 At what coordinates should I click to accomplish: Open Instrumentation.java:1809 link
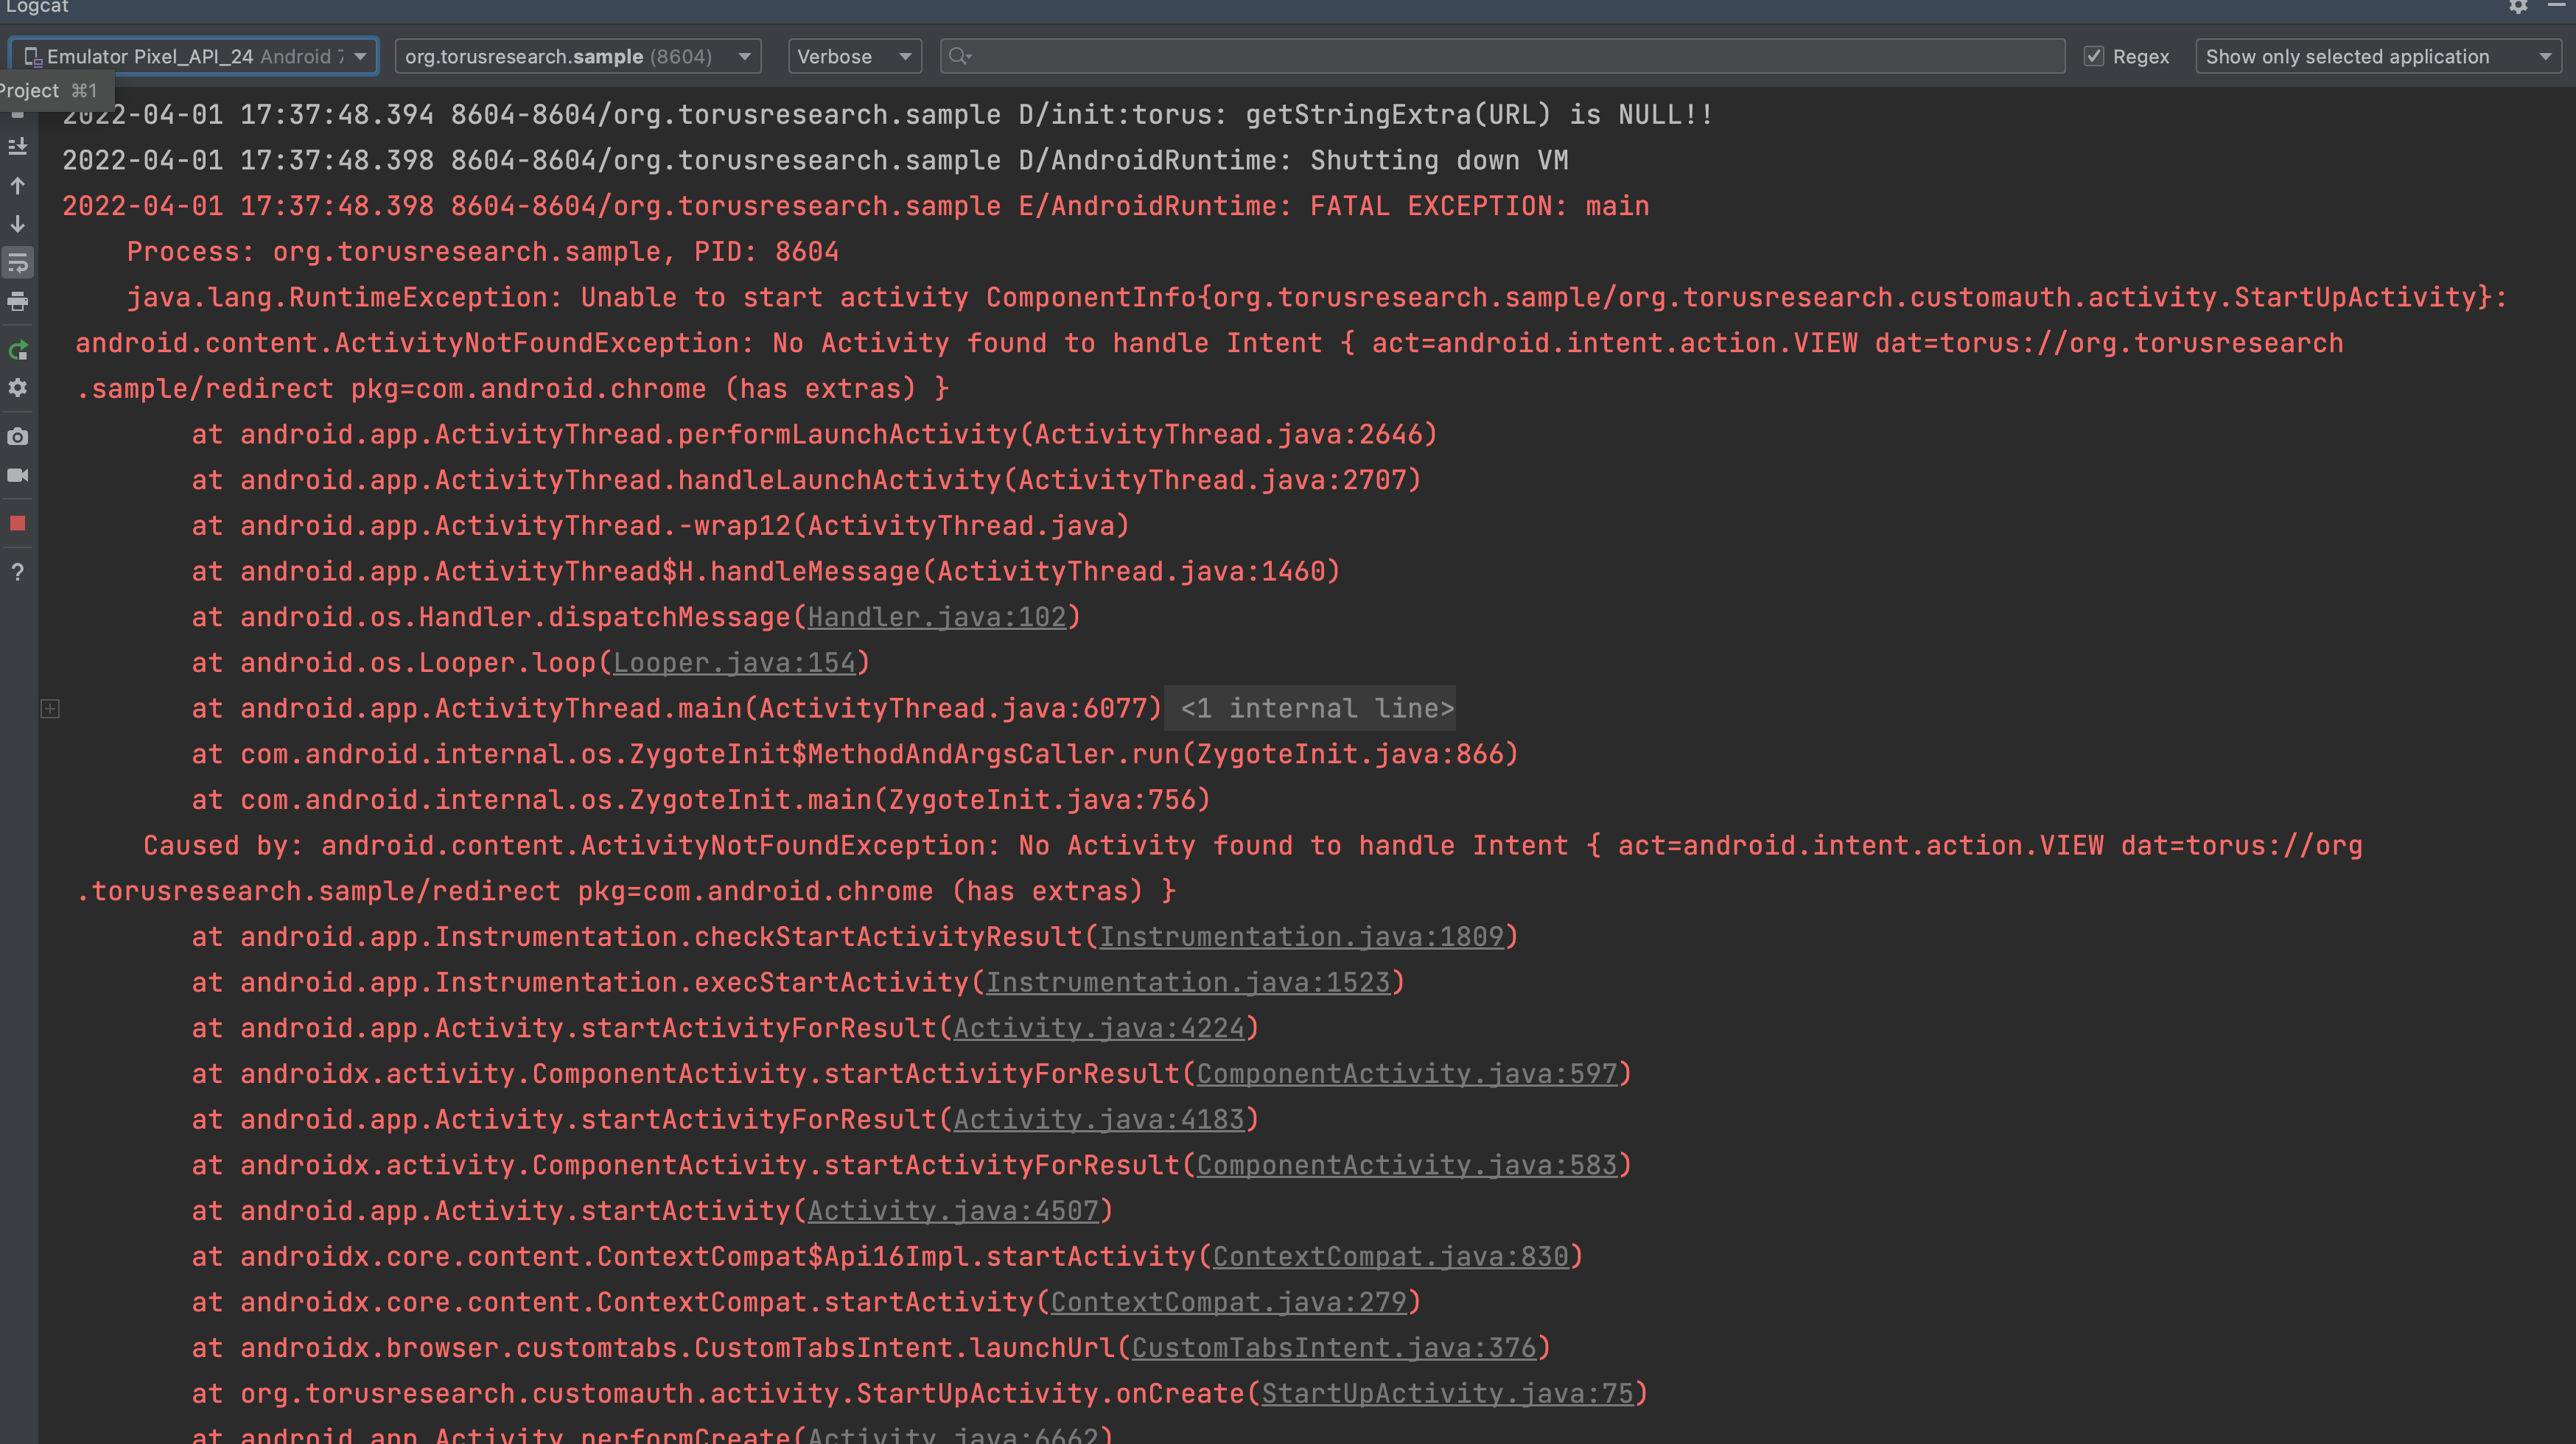1302,937
